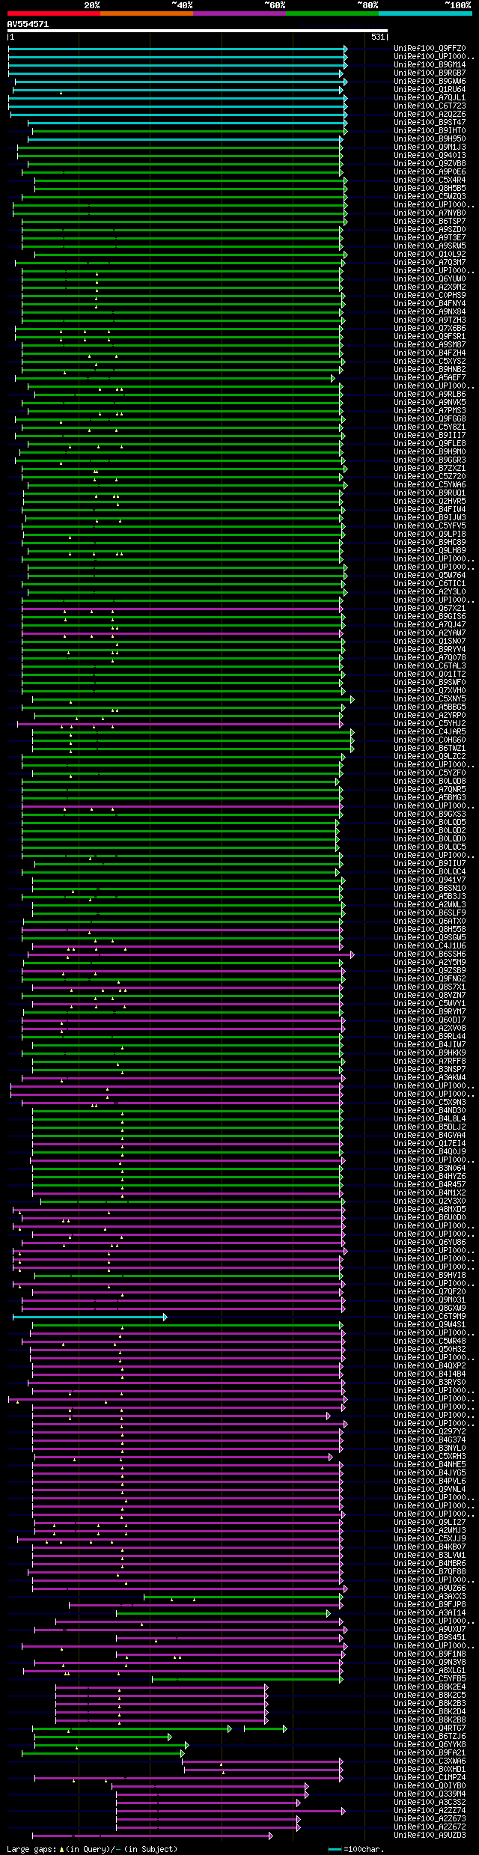479x1855 pixels.
Task: Select the UniRef100_B9H950 label
Action: 430,139
